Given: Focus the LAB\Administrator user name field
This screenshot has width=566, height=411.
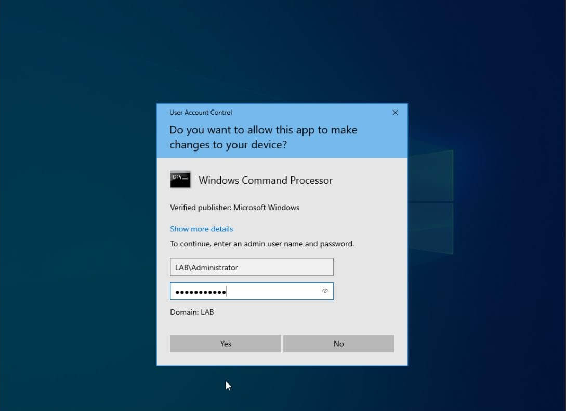Looking at the screenshot, I should (252, 267).
